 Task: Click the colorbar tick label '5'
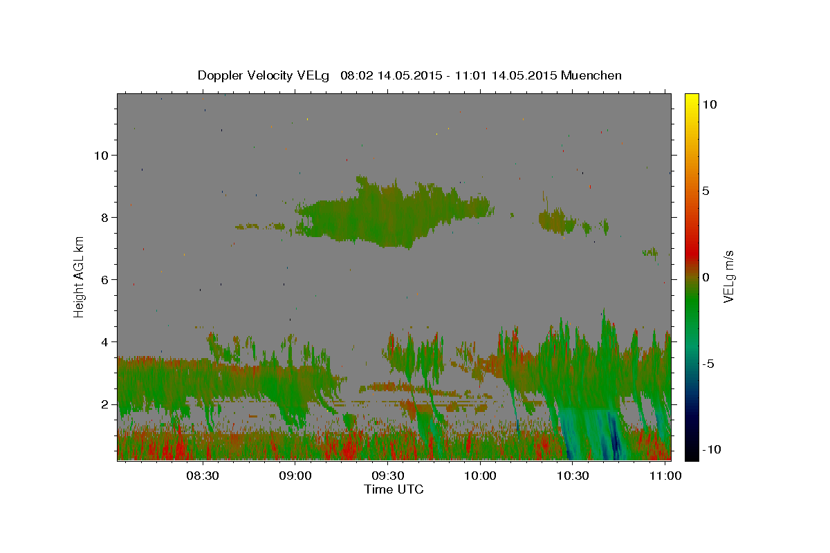click(705, 190)
